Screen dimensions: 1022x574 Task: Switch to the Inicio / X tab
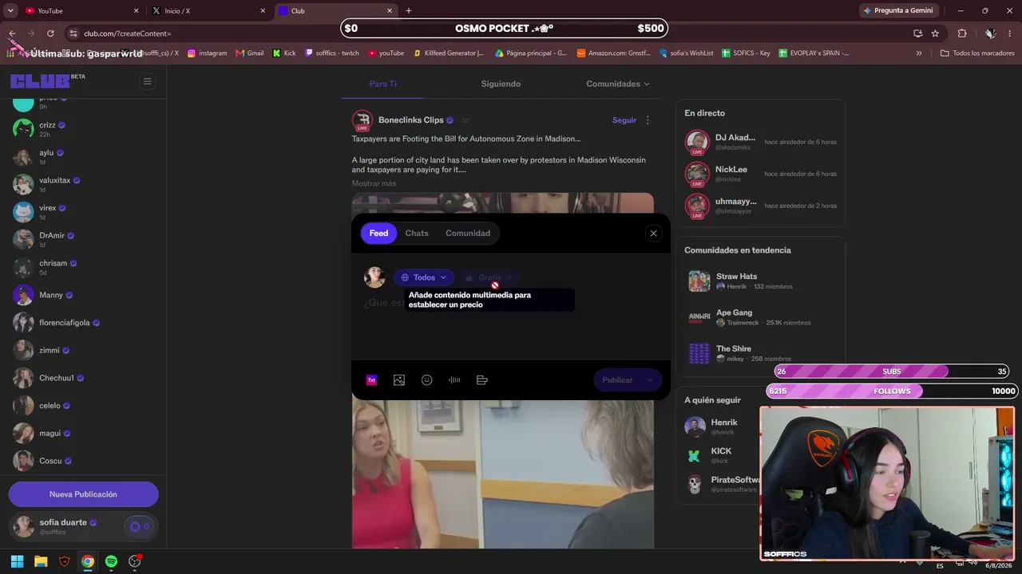[209, 11]
